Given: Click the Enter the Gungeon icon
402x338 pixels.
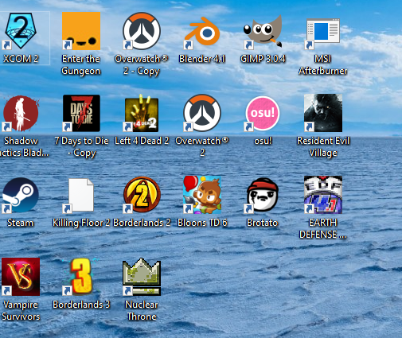Looking at the screenshot, I should (81, 31).
